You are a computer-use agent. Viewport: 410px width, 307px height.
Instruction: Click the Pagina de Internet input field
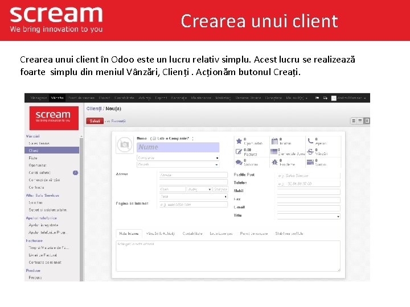click(x=194, y=205)
